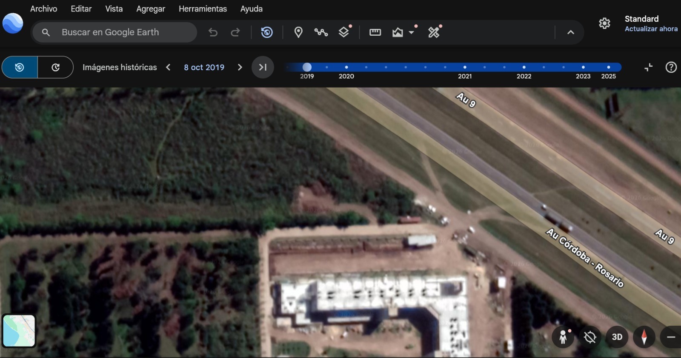Screen dimensions: 681x358
Task: Toggle historical imagery in toolbar
Action: [267, 32]
